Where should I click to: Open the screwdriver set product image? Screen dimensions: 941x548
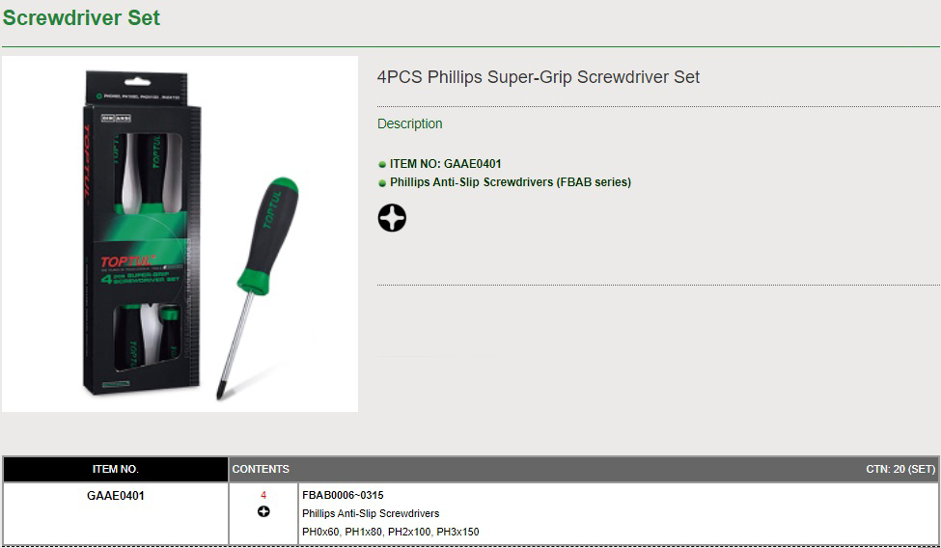pyautogui.click(x=180, y=234)
